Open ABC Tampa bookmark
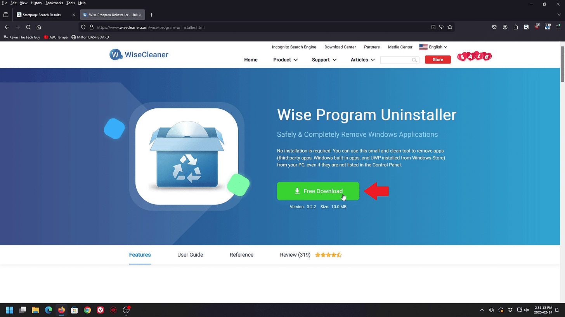The width and height of the screenshot is (565, 317). click(x=56, y=37)
